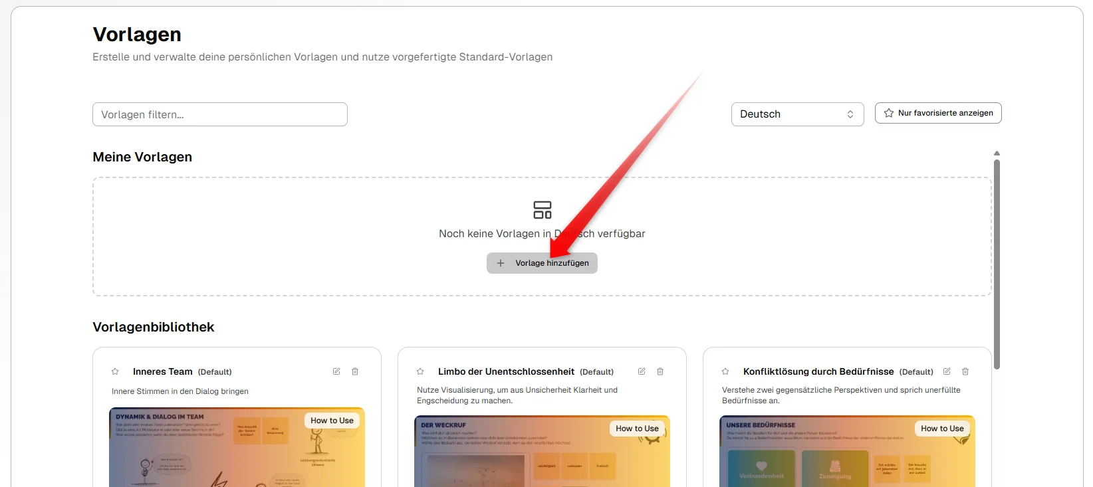1093x487 pixels.
Task: Edit Konfliktlösung durch Bedürfnisse template
Action: coord(947,371)
